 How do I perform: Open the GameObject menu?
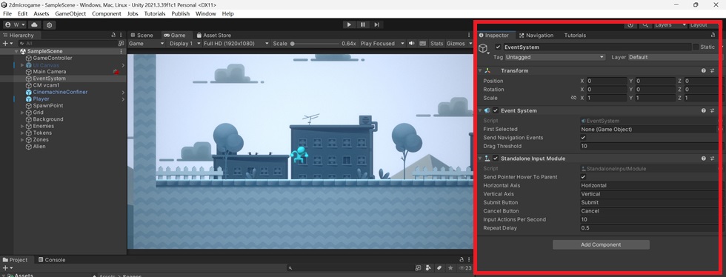[x=70, y=13]
